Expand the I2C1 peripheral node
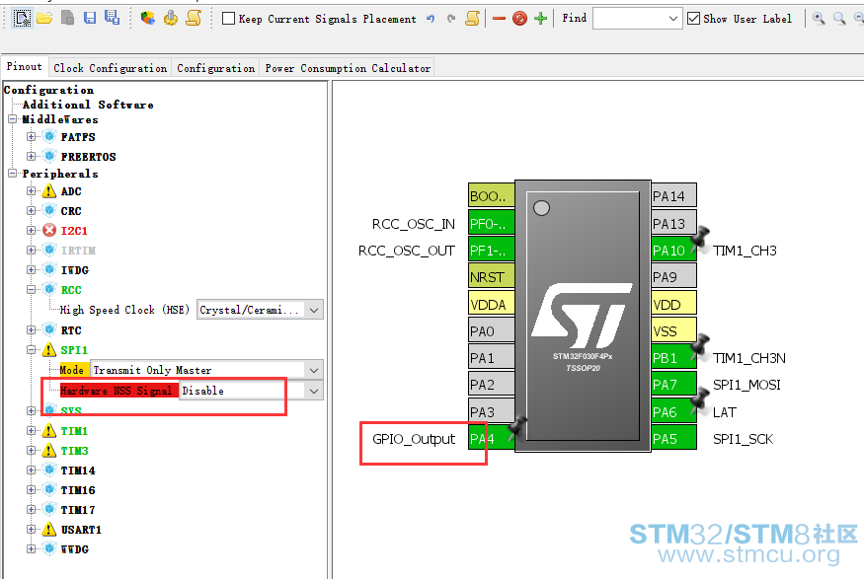This screenshot has height=579, width=864. (32, 230)
